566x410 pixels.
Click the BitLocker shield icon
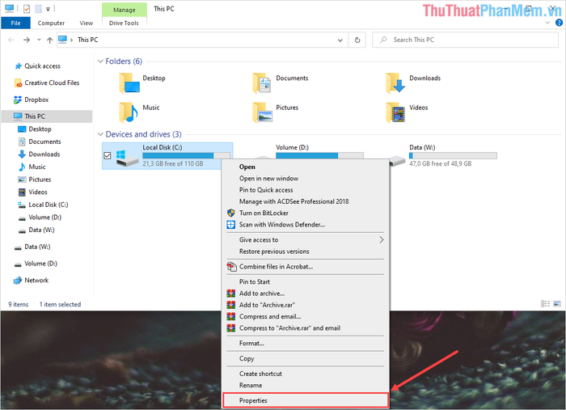click(231, 213)
